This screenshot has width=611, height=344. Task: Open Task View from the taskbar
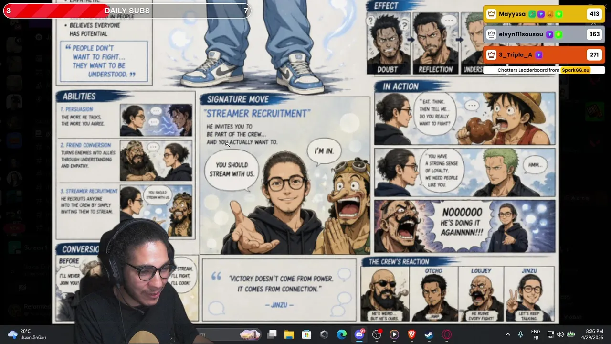(x=272, y=334)
